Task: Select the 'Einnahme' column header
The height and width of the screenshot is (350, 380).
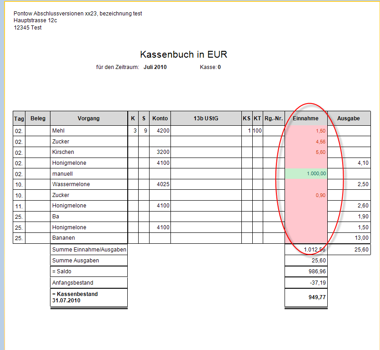Action: pos(305,118)
